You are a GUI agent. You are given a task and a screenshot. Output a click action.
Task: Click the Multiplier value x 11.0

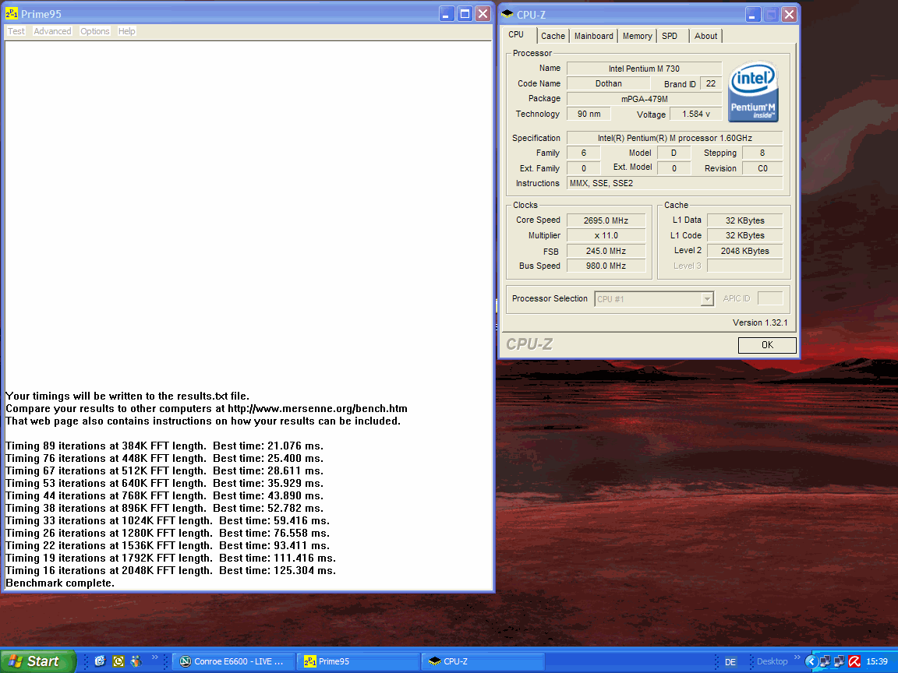(606, 235)
